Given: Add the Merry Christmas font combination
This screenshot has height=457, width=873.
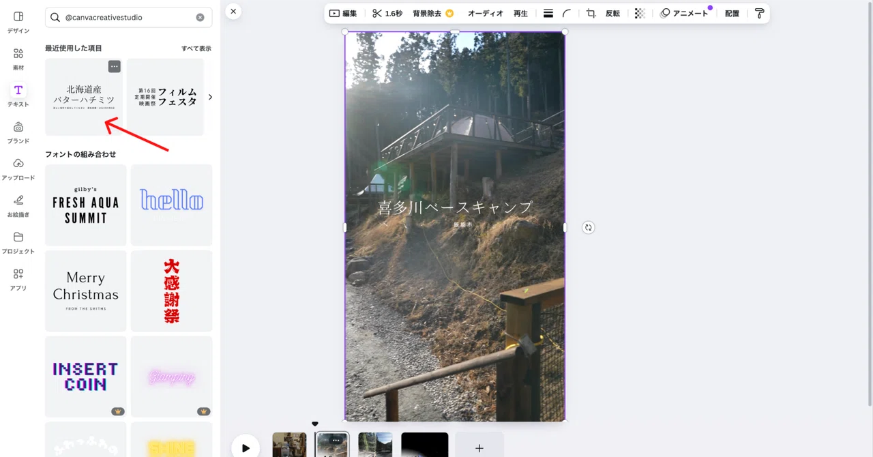Looking at the screenshot, I should coord(86,291).
